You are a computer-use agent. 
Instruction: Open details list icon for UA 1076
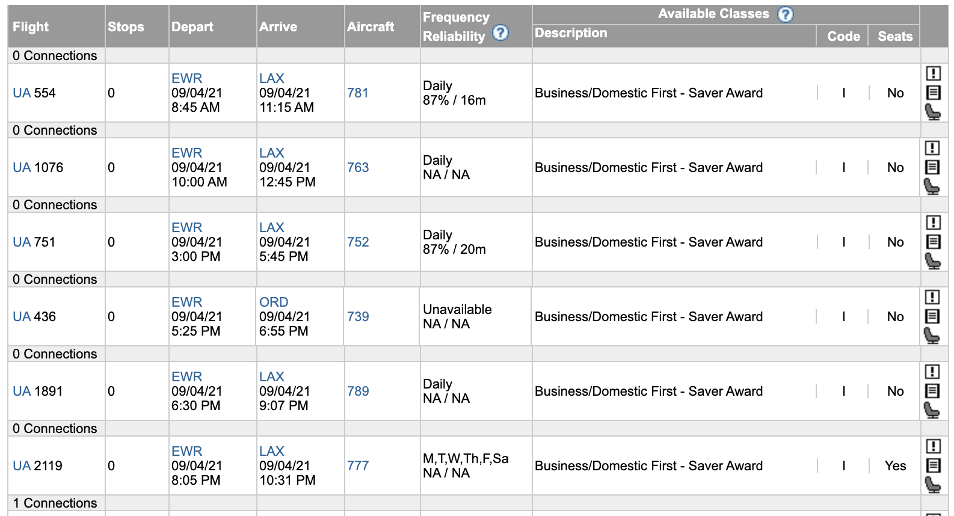pyautogui.click(x=932, y=167)
